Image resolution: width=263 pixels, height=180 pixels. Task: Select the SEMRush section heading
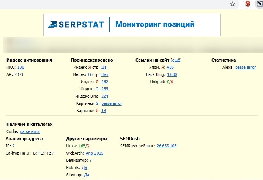[130, 139]
